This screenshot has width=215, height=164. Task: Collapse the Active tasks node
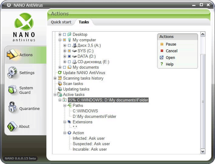coord(55,94)
